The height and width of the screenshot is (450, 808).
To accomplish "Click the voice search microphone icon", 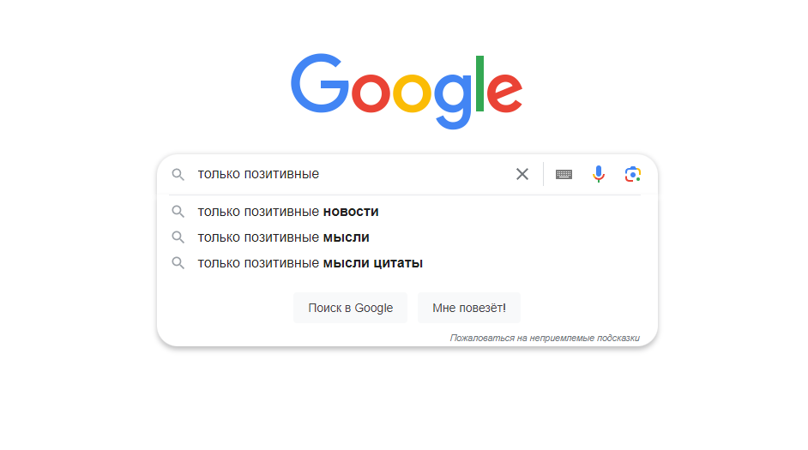I will pyautogui.click(x=599, y=174).
